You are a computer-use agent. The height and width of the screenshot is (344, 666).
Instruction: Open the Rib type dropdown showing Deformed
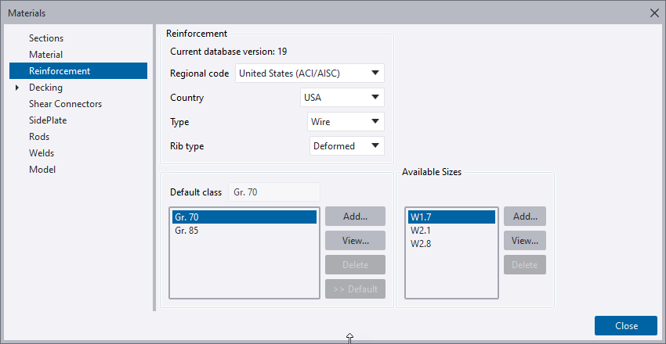346,145
